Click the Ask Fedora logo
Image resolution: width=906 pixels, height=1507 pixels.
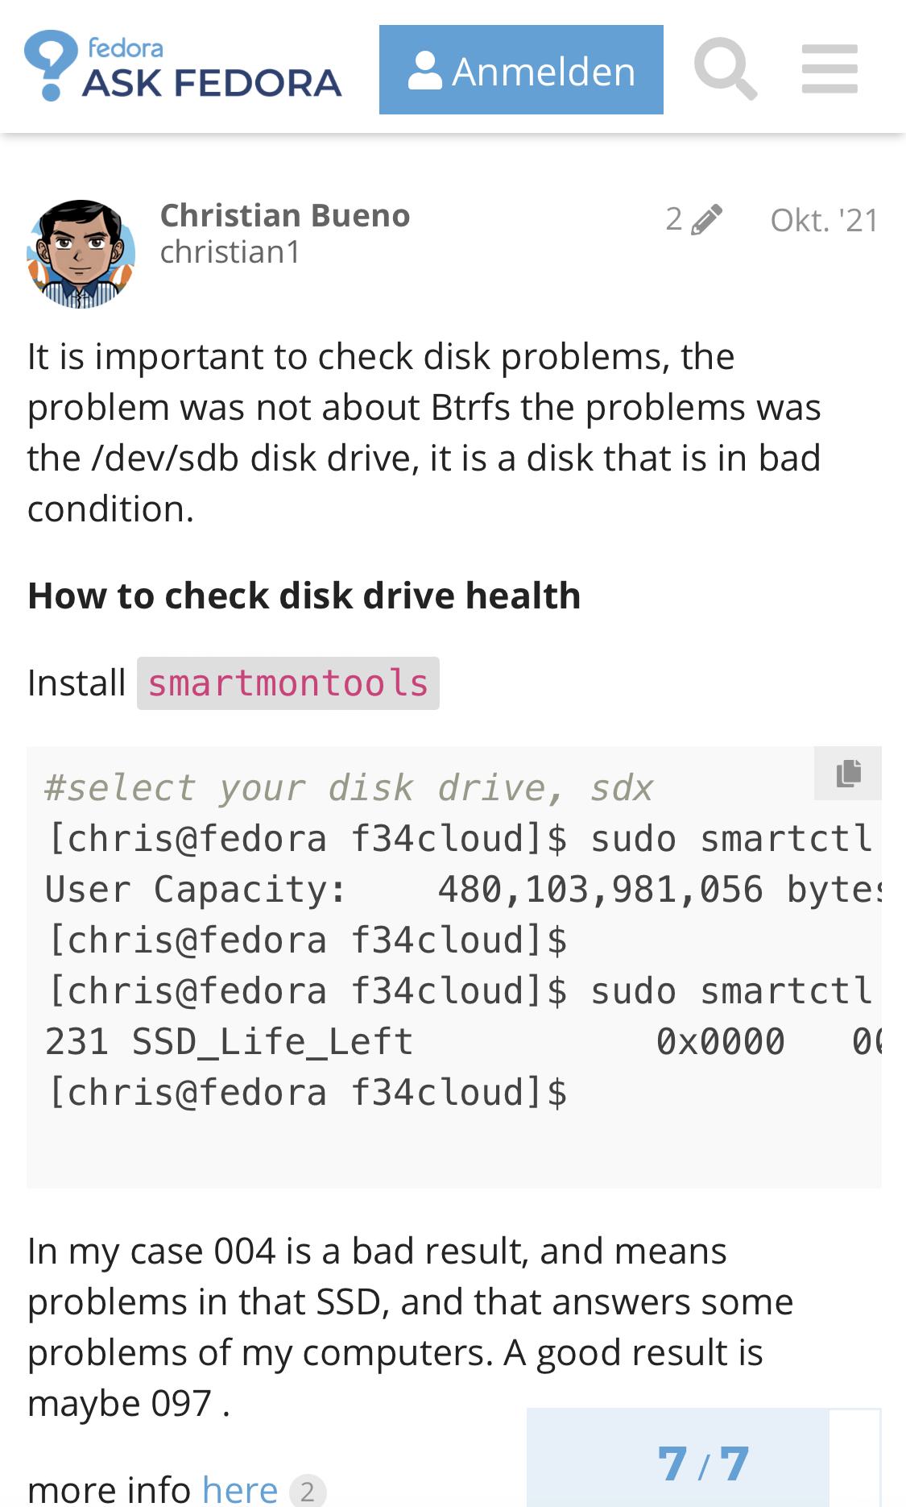tap(183, 66)
